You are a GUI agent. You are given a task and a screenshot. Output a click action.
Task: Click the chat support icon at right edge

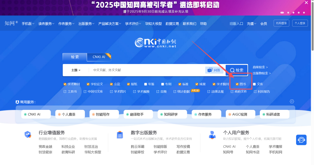301,140
